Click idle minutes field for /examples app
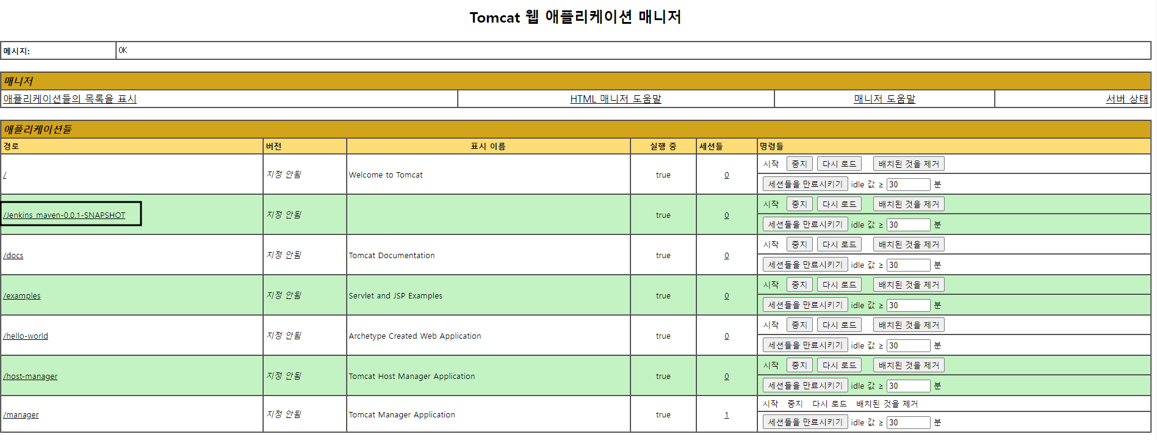Screen dimensions: 1157x440 [x=909, y=305]
